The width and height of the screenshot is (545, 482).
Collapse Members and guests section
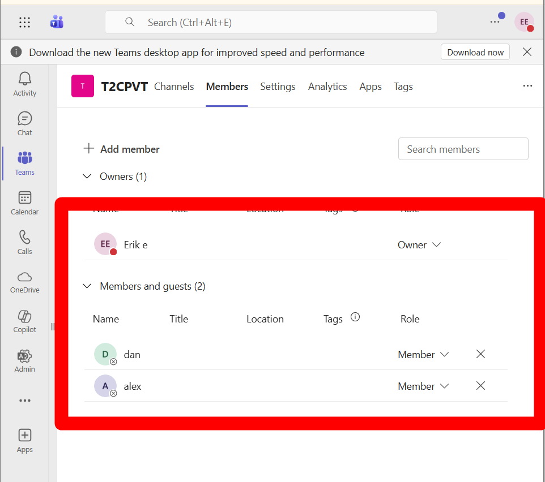pos(87,286)
